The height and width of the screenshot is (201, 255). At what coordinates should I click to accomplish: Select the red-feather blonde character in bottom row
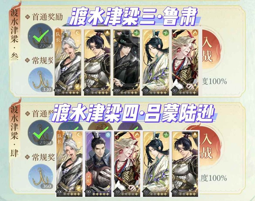(127, 164)
